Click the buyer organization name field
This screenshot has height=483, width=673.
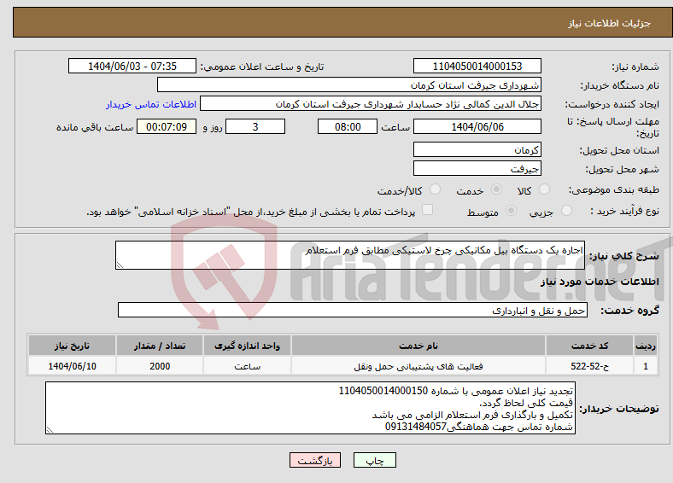pos(349,85)
